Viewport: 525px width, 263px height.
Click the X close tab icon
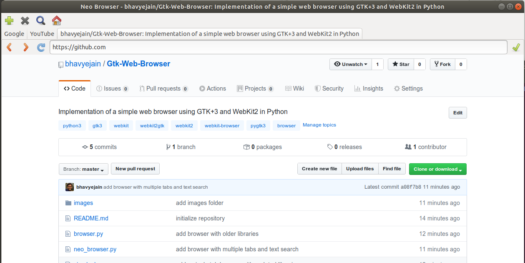[25, 20]
